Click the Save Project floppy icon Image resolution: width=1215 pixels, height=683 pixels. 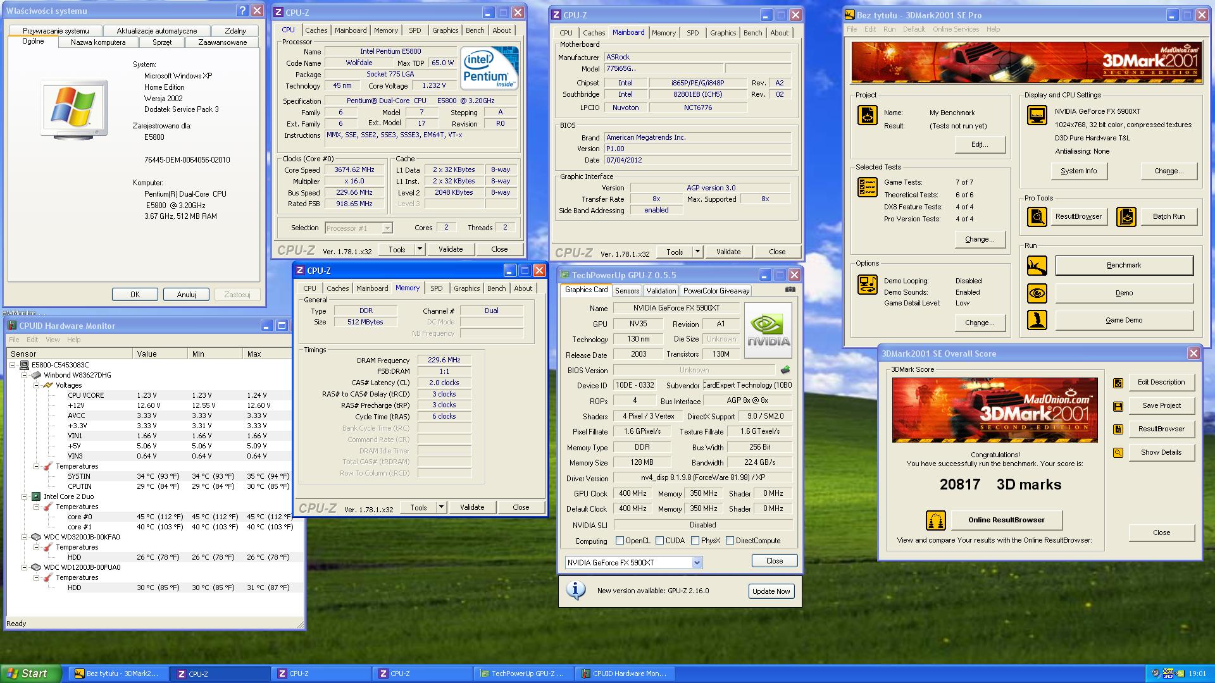(x=1118, y=406)
